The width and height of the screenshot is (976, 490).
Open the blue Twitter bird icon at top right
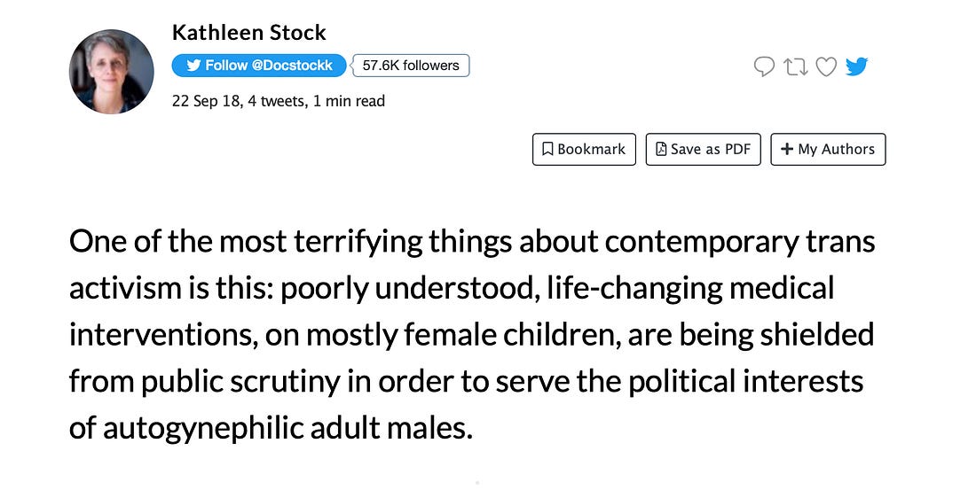pyautogui.click(x=856, y=66)
